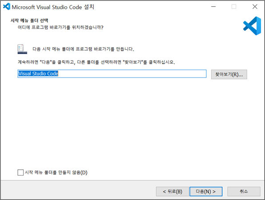Viewport: 265px width, 200px height.
Task: Proceed with 다음(N) > button
Action: 206,192
